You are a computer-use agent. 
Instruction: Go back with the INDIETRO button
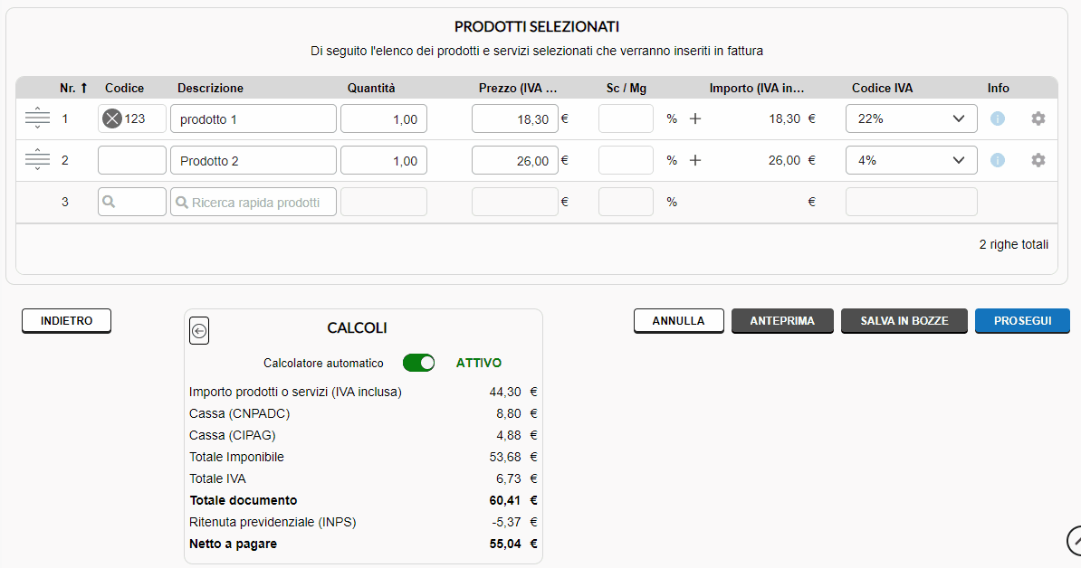click(66, 321)
